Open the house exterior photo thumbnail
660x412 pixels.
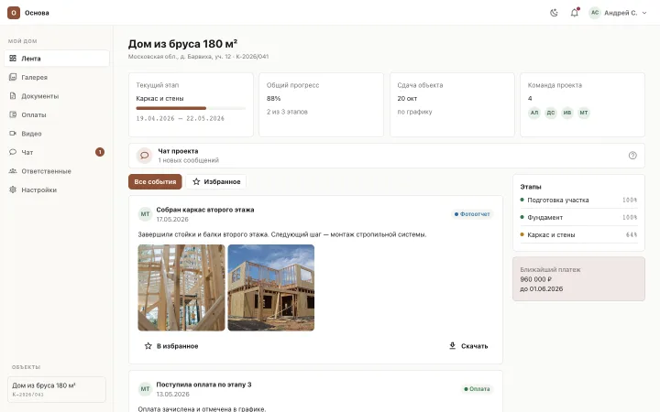[271, 287]
